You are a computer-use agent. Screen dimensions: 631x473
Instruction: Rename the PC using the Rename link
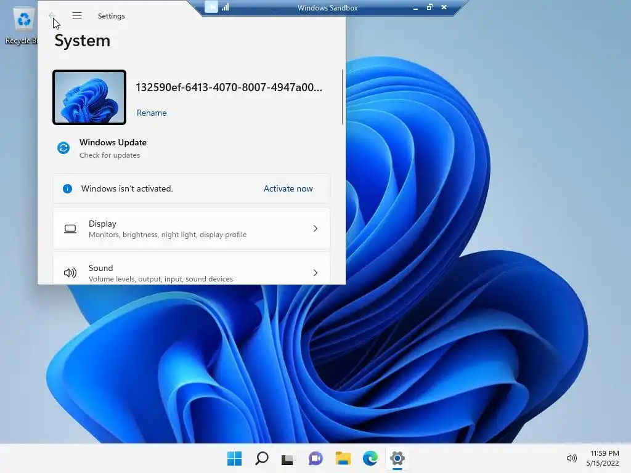click(152, 113)
